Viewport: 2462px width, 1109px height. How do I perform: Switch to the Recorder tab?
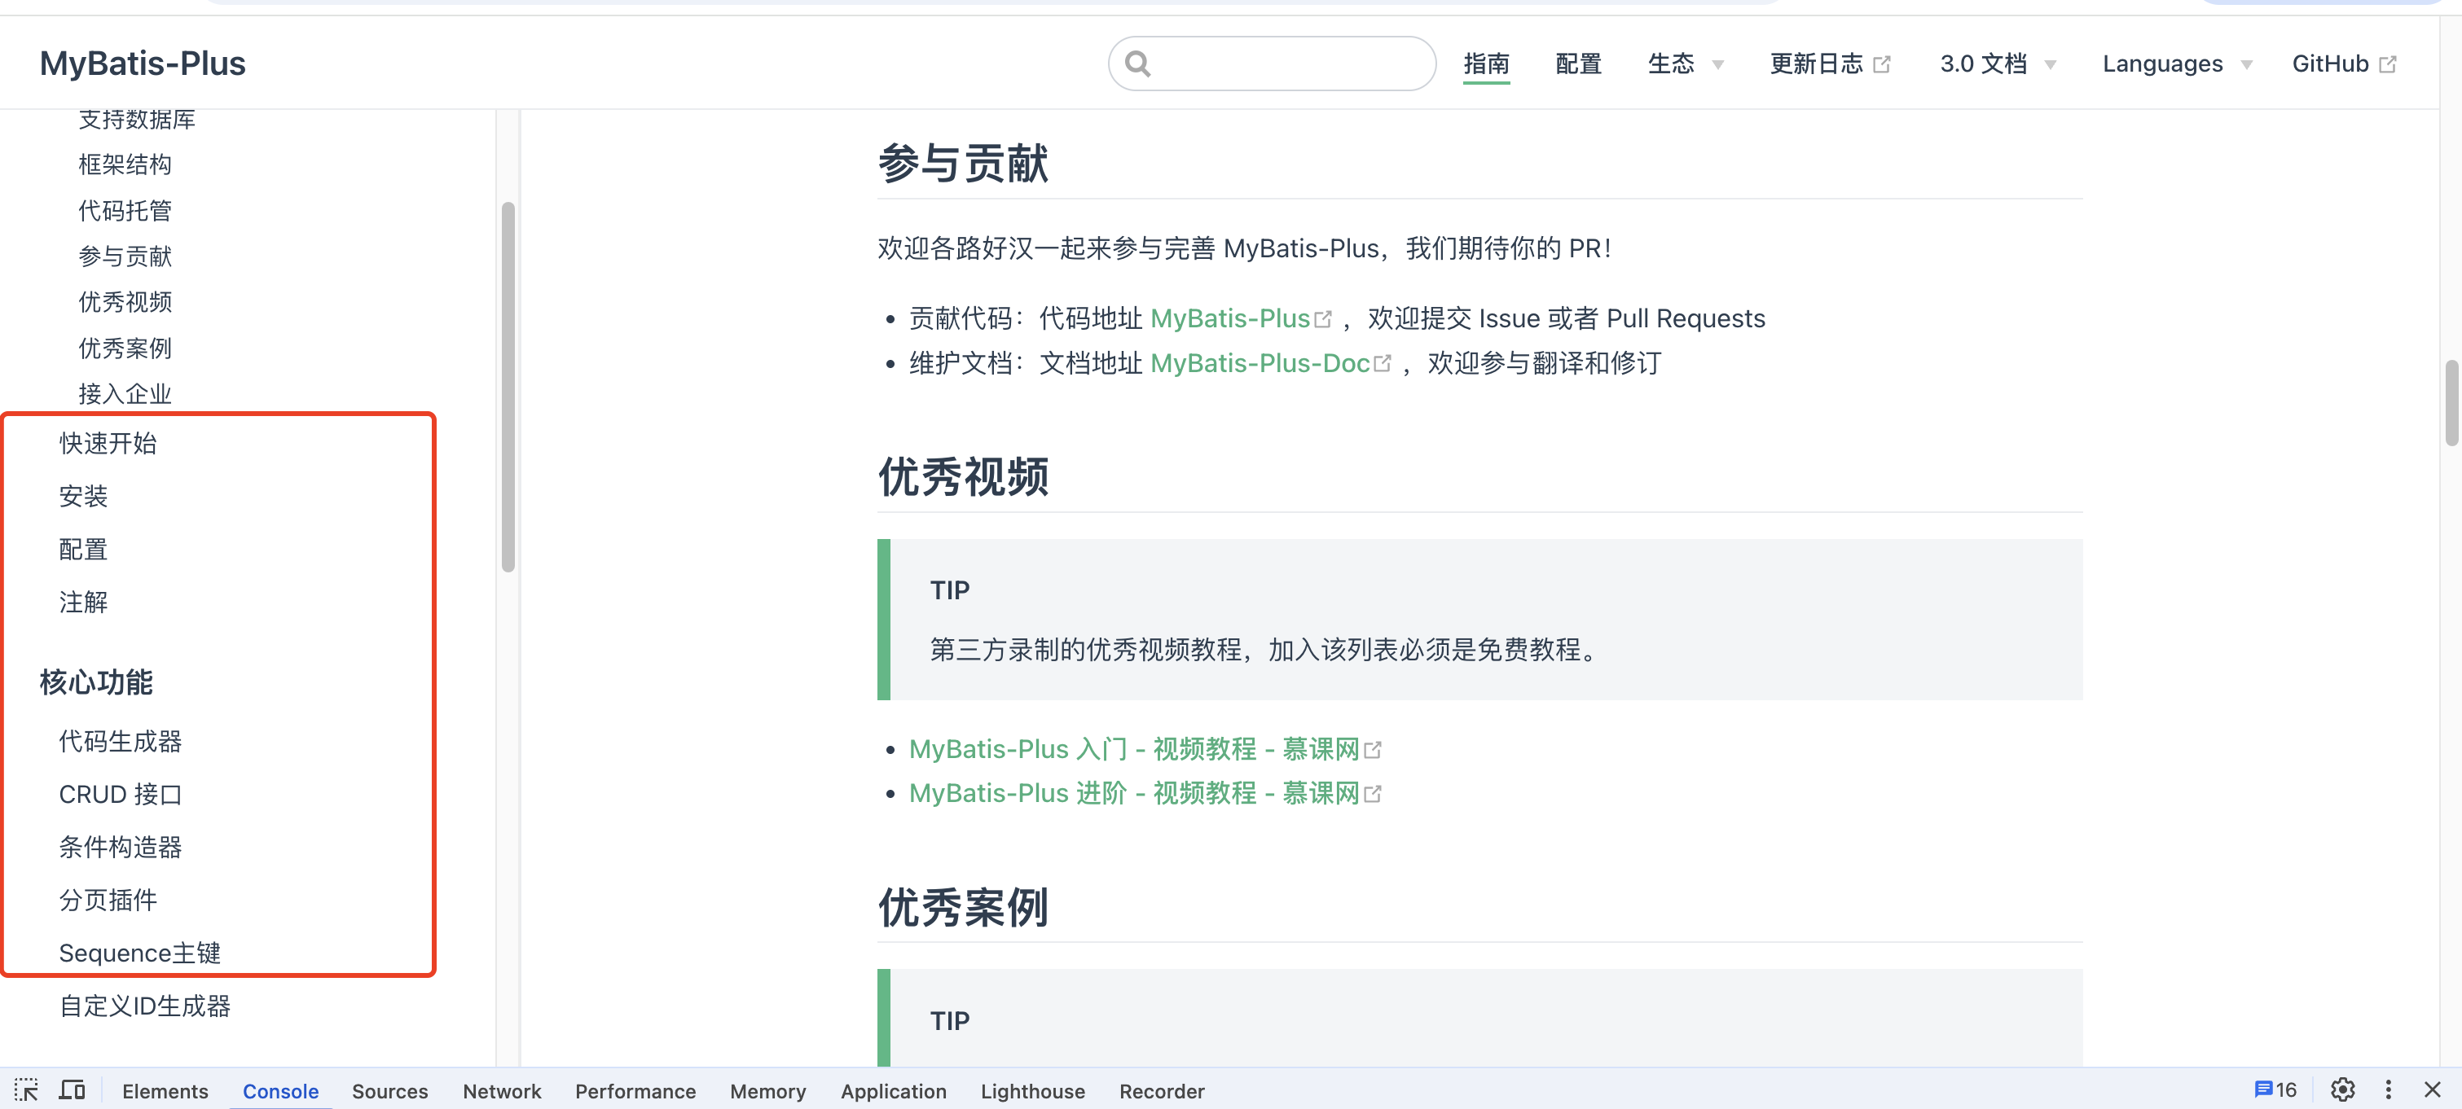tap(1161, 1091)
